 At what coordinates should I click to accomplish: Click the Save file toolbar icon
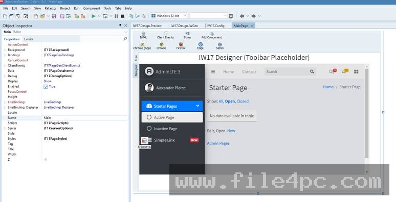coord(54,16)
